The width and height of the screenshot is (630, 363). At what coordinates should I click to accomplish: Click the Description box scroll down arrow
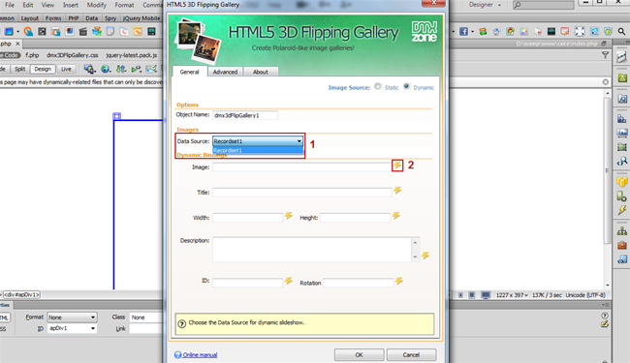tap(415, 257)
